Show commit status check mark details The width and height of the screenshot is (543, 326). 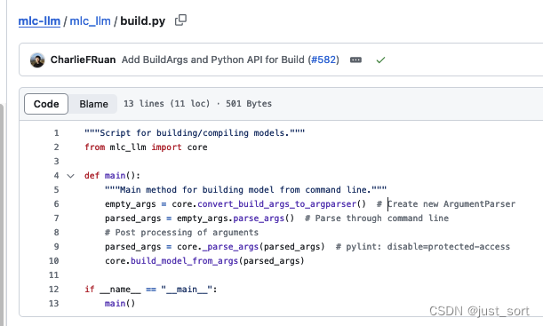tap(380, 60)
